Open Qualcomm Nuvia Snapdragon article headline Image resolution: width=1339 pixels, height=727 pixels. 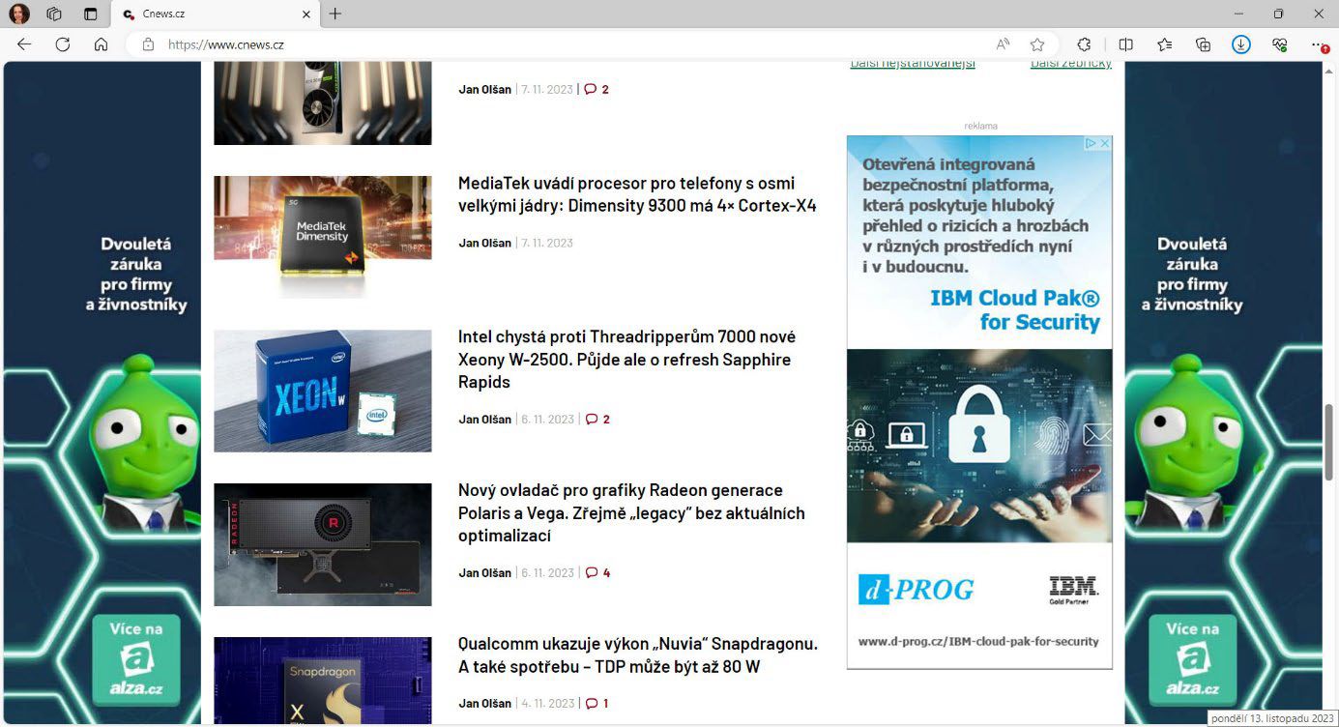(x=638, y=655)
